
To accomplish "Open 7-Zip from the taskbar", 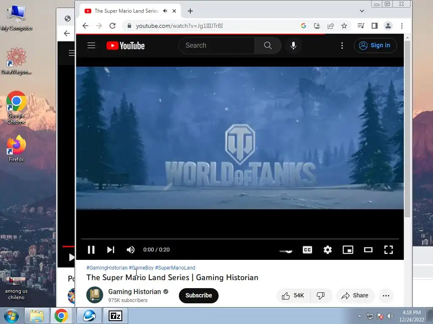I will (x=115, y=316).
